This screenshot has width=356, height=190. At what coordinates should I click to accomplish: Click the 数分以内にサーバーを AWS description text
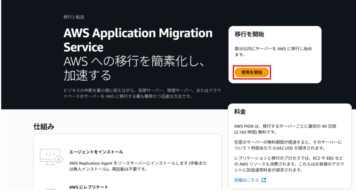point(273,52)
